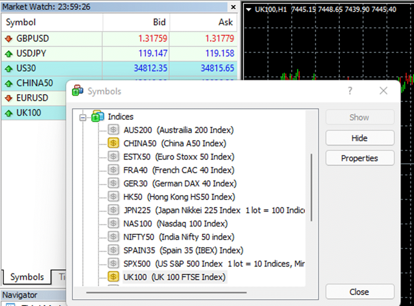Click the GBPUSD red down arrow icon

pyautogui.click(x=9, y=39)
